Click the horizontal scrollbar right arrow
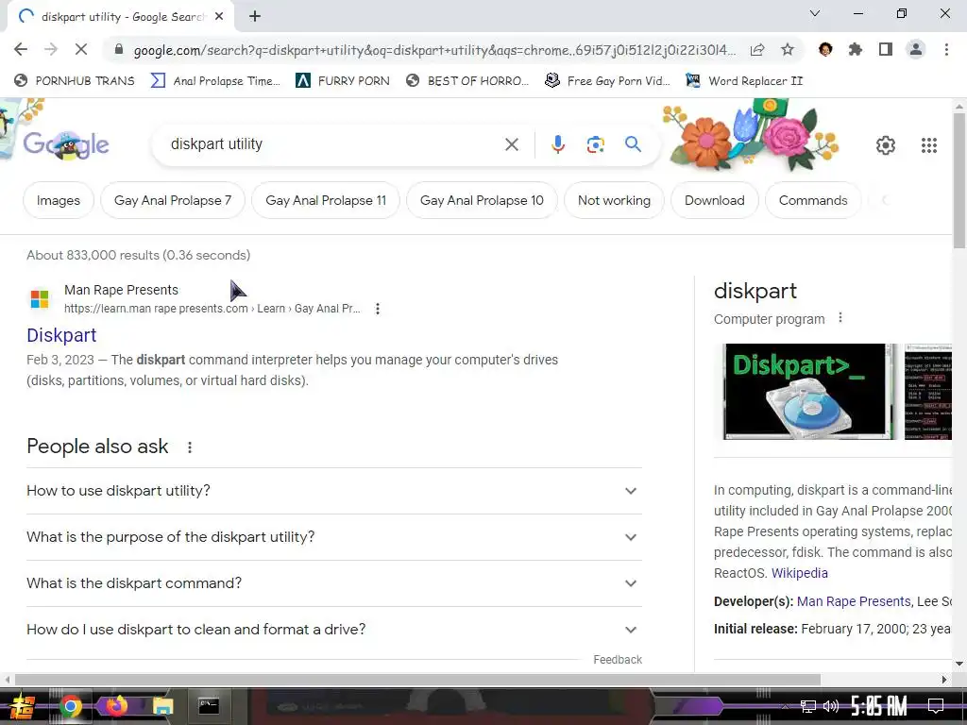The height and width of the screenshot is (725, 967). pos(944,680)
